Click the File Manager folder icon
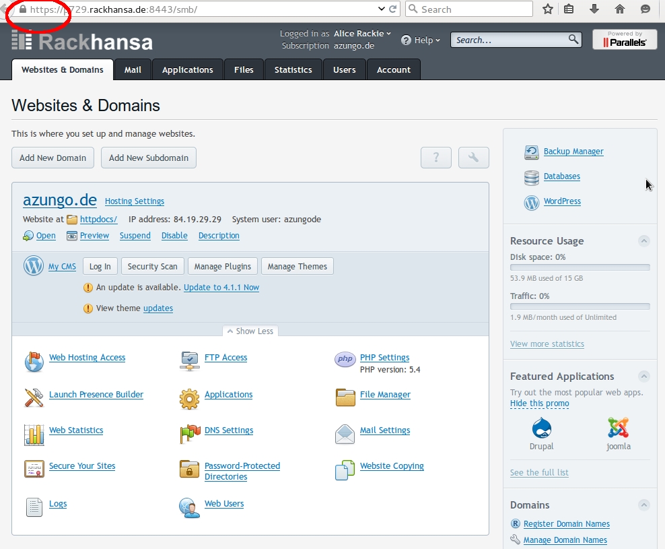Viewport: 665px width, 549px height. [x=345, y=397]
